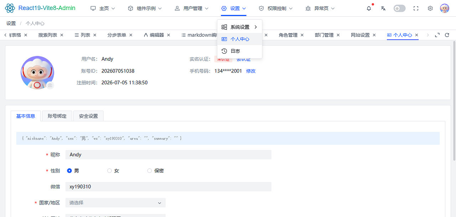This screenshot has height=217, width=456.
Task: Refresh the page using the reload icon
Action: pos(447,35)
